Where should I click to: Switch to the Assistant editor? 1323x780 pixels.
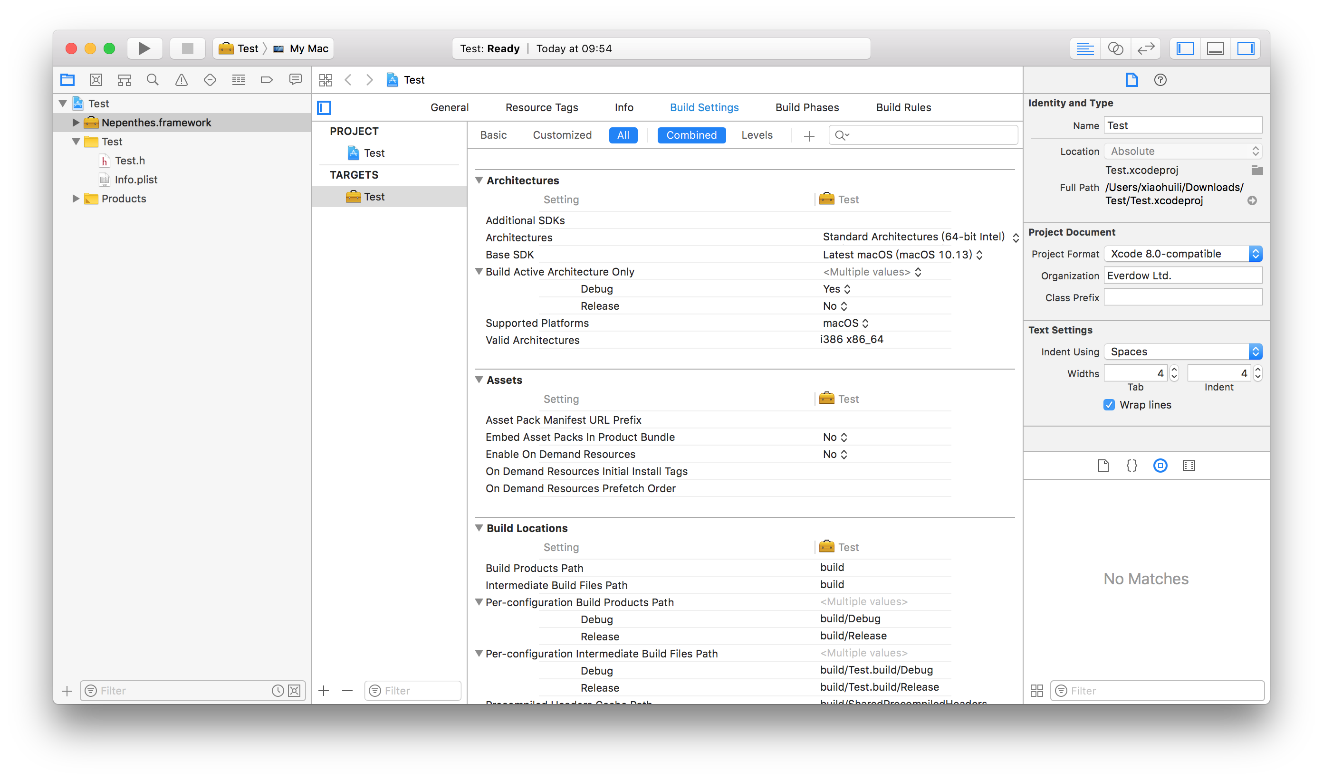pyautogui.click(x=1115, y=48)
